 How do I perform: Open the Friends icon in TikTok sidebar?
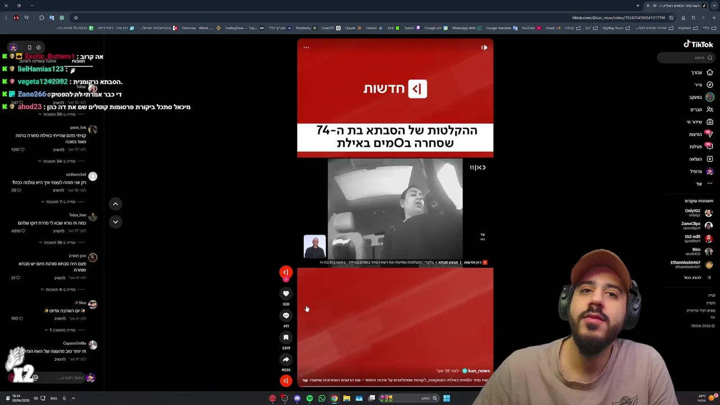(710, 110)
